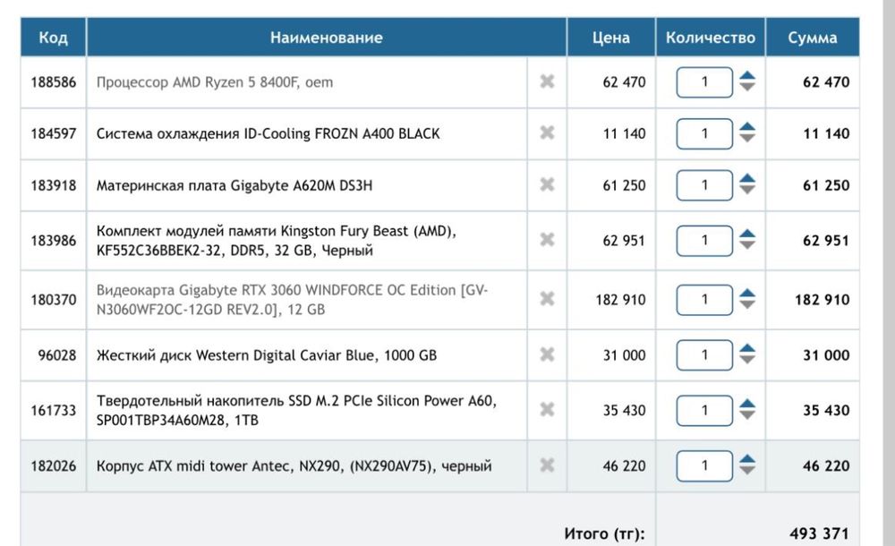The image size is (895, 546).
Task: Increase quantity of RTX 3060 WINDFORCE card
Action: [747, 293]
